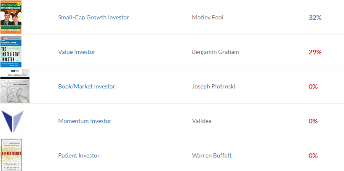Screen dimensions: 344x171
Task: Click the Motley Fool guru name
Action: 208,18
